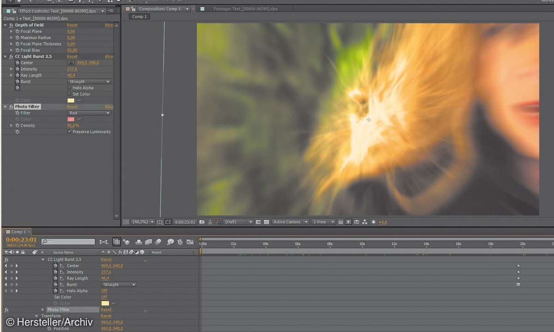The height and width of the screenshot is (332, 554).
Task: Expand Photo Filter in timeline
Action: coord(43,310)
